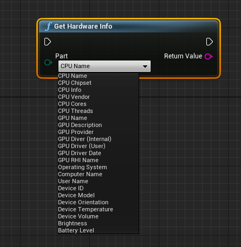This screenshot has height=247, width=241.
Task: Click the function icon in node header
Action: pyautogui.click(x=48, y=26)
